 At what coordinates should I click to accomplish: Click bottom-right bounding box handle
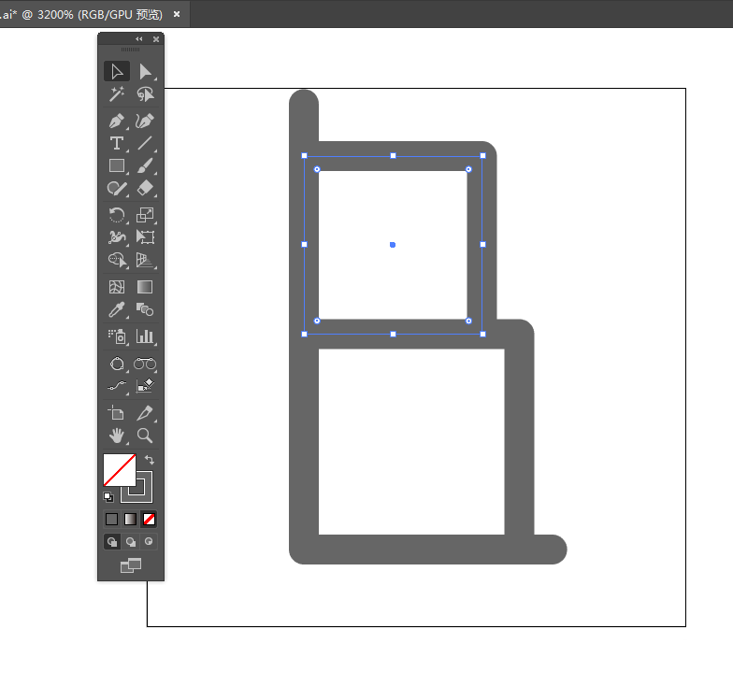[x=482, y=335]
